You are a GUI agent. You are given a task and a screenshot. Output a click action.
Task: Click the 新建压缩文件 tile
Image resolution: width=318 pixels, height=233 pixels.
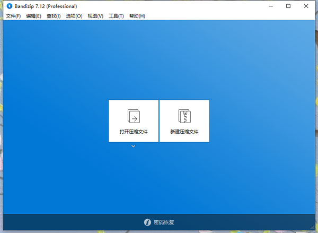184,121
